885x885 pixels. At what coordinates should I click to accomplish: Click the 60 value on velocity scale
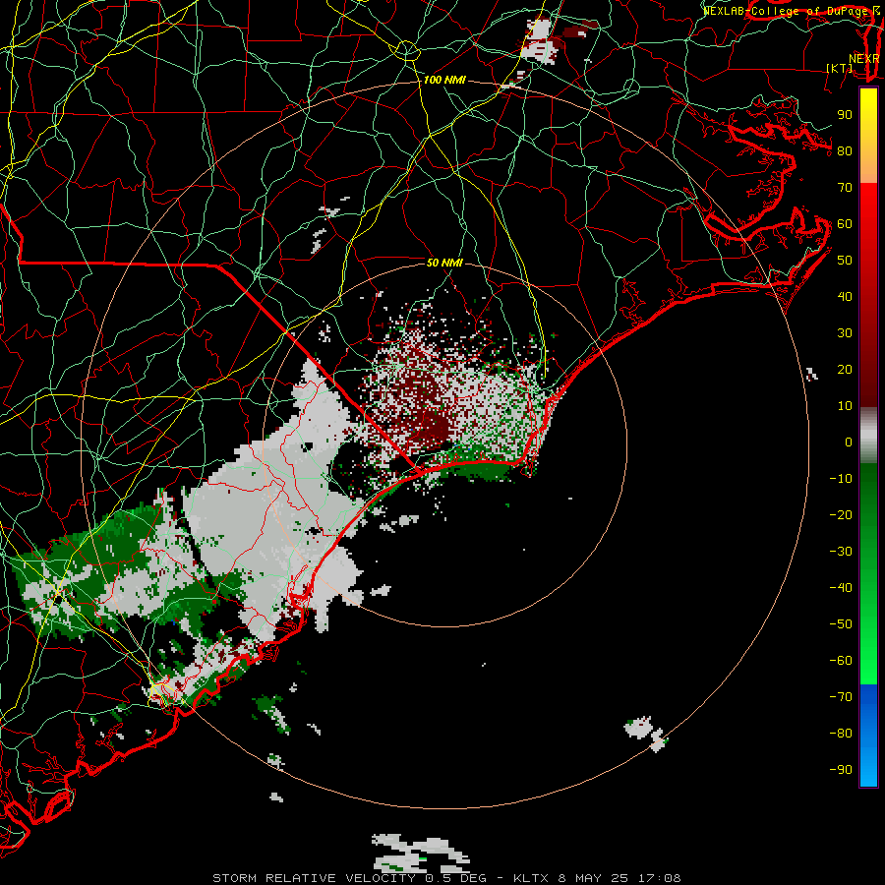click(x=845, y=224)
